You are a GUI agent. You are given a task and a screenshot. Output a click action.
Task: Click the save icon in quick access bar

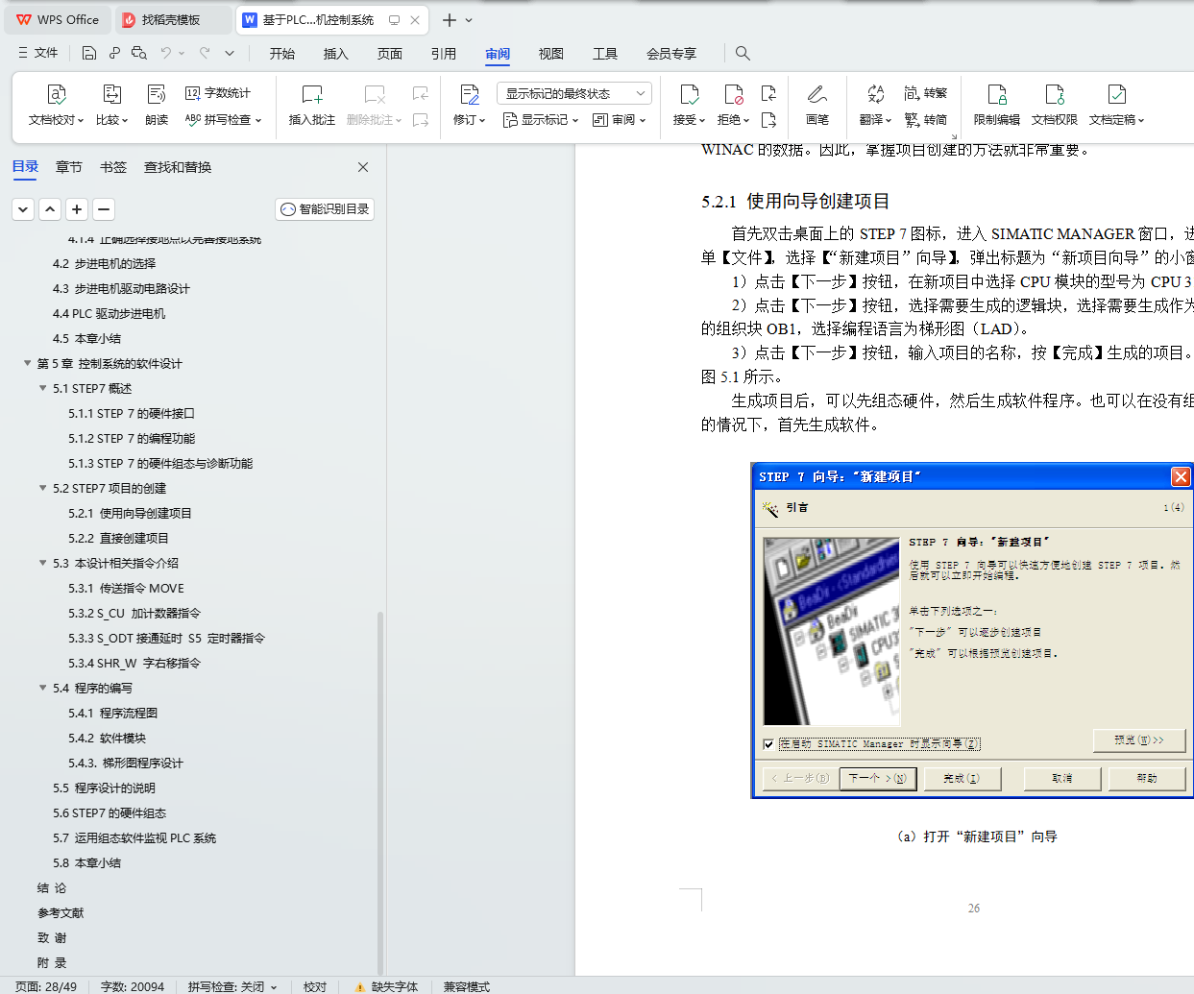click(x=89, y=53)
